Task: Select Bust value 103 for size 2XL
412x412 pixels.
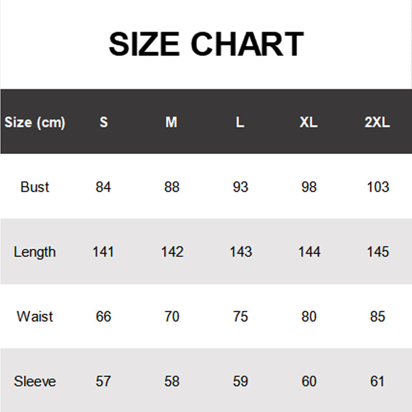Action: [x=377, y=187]
